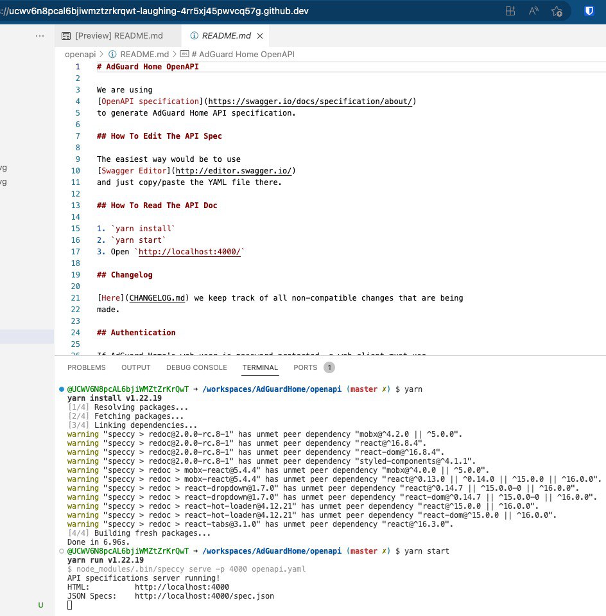The width and height of the screenshot is (606, 616).
Task: Click the browser address bar URL
Action: tap(154, 11)
